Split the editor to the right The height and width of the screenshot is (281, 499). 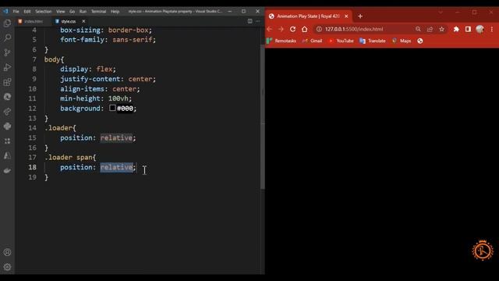(x=249, y=21)
